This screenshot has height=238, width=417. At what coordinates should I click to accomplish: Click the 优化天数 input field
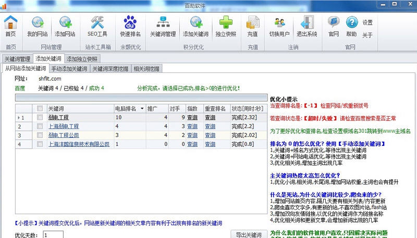pos(52,235)
